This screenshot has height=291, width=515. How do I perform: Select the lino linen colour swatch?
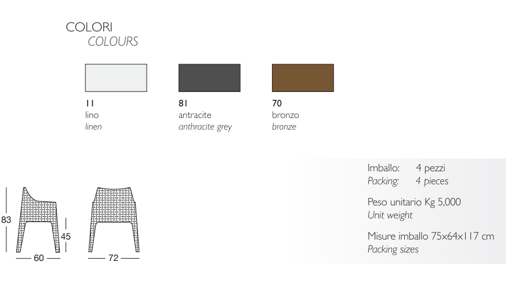pos(116,78)
